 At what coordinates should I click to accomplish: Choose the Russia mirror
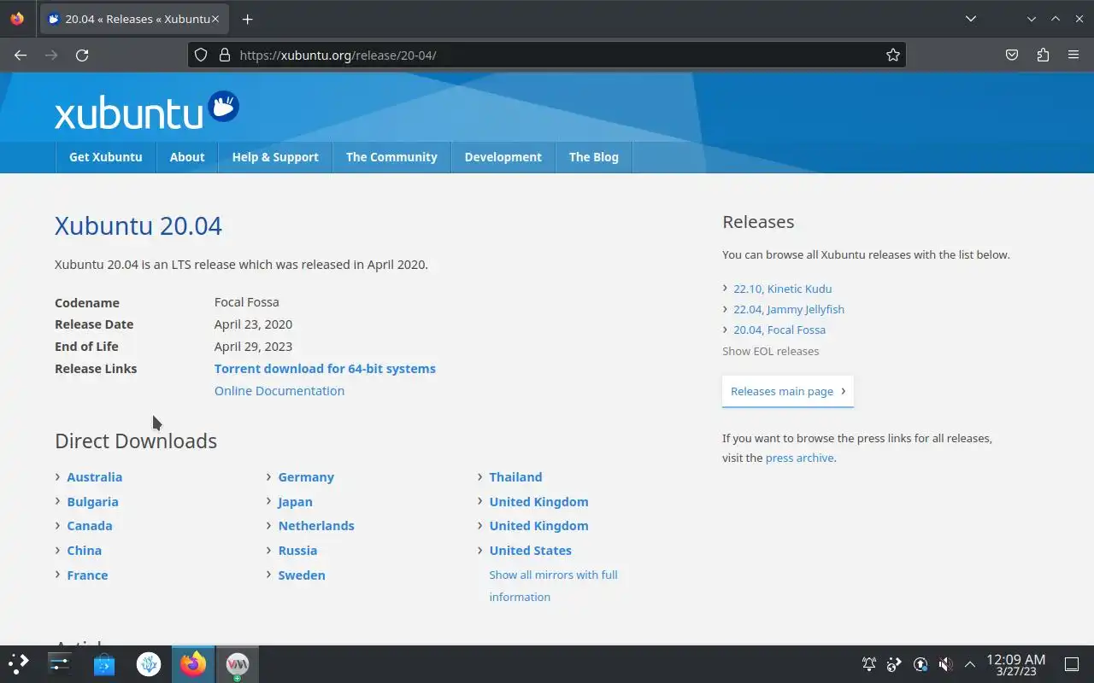click(297, 551)
